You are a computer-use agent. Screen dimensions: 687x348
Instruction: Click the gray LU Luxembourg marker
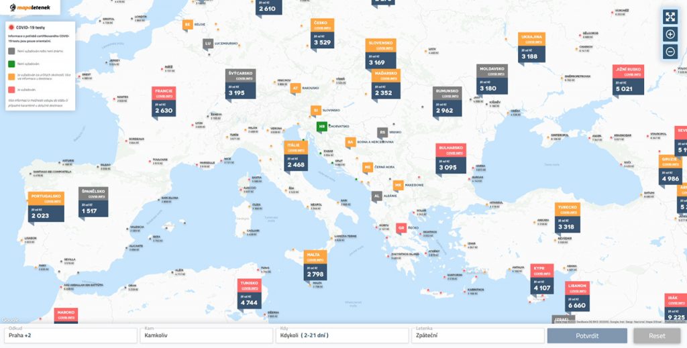tap(208, 44)
